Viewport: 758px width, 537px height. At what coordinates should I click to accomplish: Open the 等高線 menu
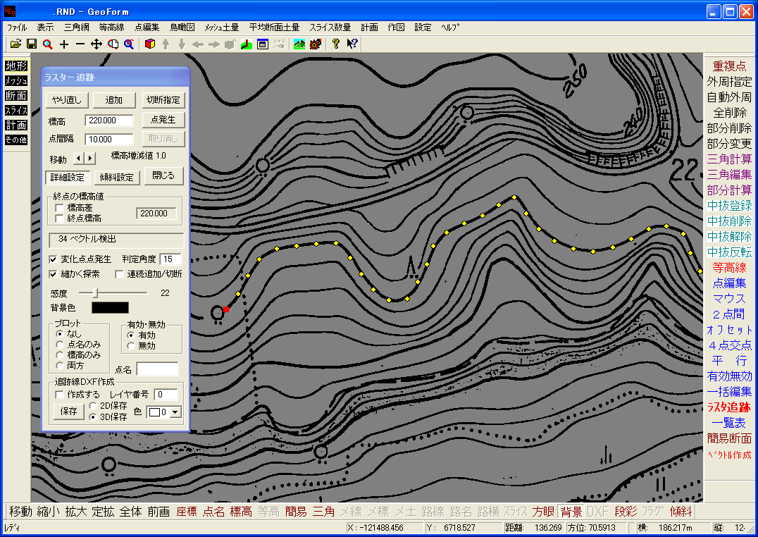click(112, 27)
